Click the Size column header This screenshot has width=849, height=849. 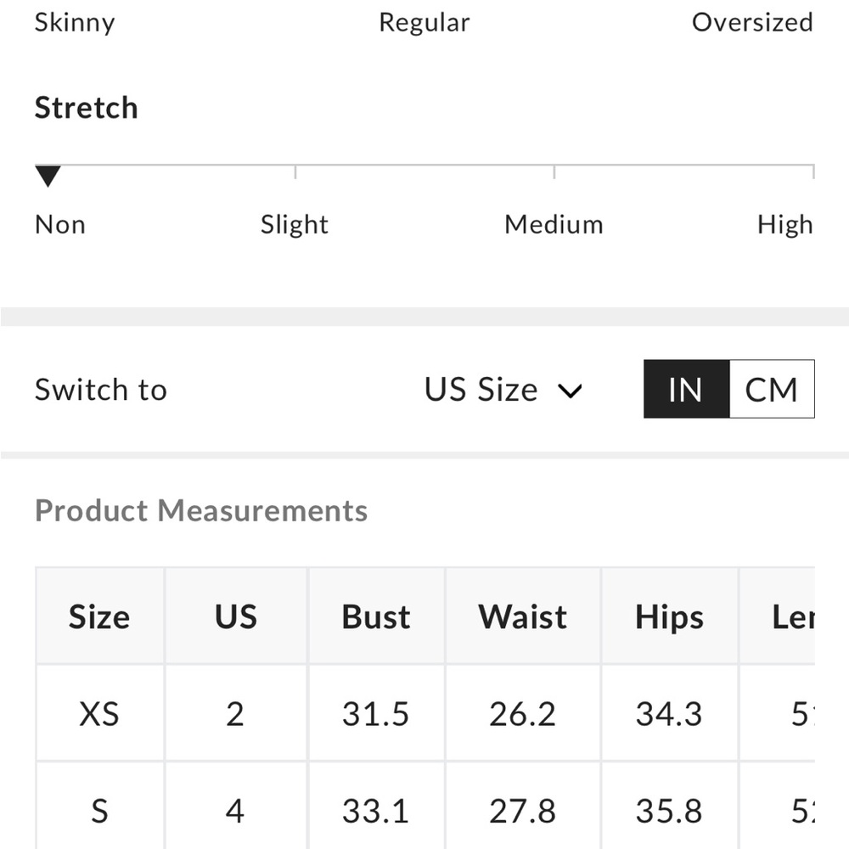[99, 616]
